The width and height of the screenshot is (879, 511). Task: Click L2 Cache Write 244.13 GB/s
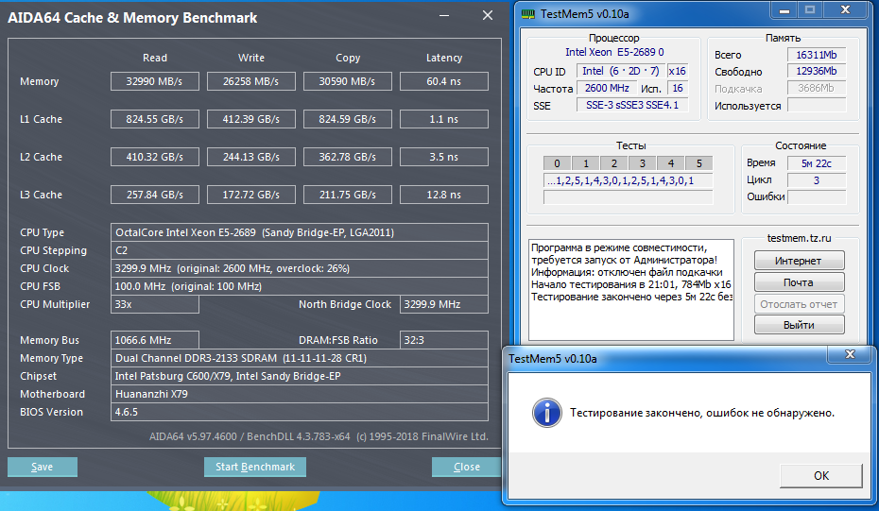[x=251, y=157]
